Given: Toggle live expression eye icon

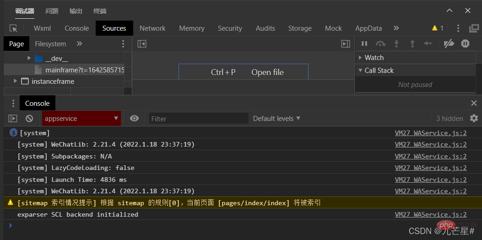Looking at the screenshot, I should (134, 119).
